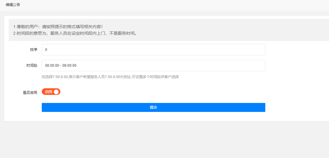The height and width of the screenshot is (158, 329).
Task: Click the notice line starting 2.时间段的意思为
Action: coord(75,34)
